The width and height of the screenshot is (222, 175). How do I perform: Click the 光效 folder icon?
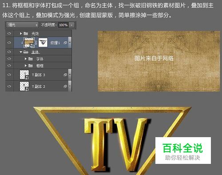point(26,33)
